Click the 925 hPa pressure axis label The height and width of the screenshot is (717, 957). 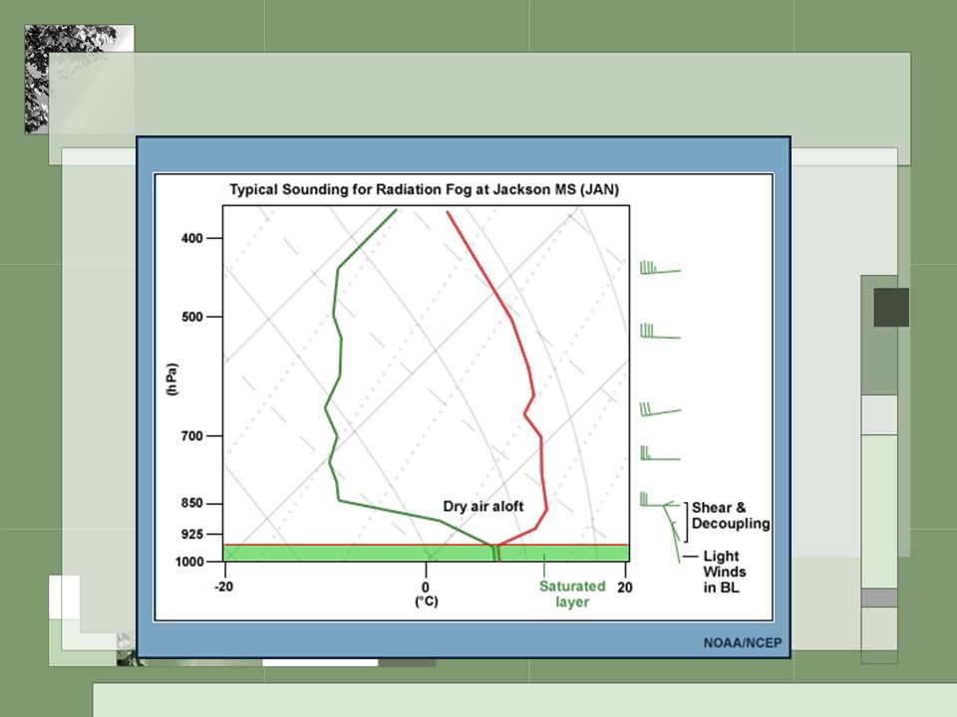(191, 534)
